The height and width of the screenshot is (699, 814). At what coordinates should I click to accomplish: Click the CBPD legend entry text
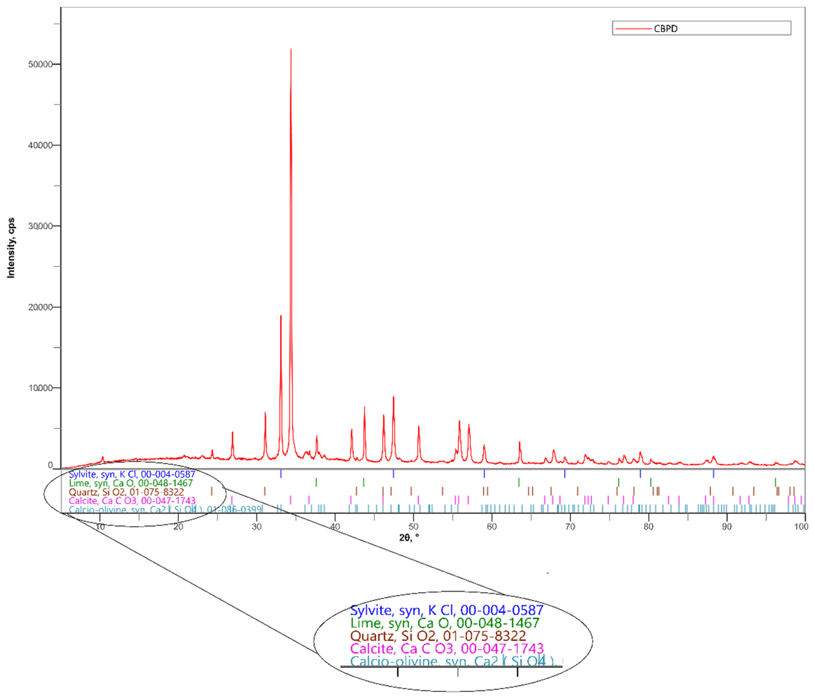click(x=665, y=29)
